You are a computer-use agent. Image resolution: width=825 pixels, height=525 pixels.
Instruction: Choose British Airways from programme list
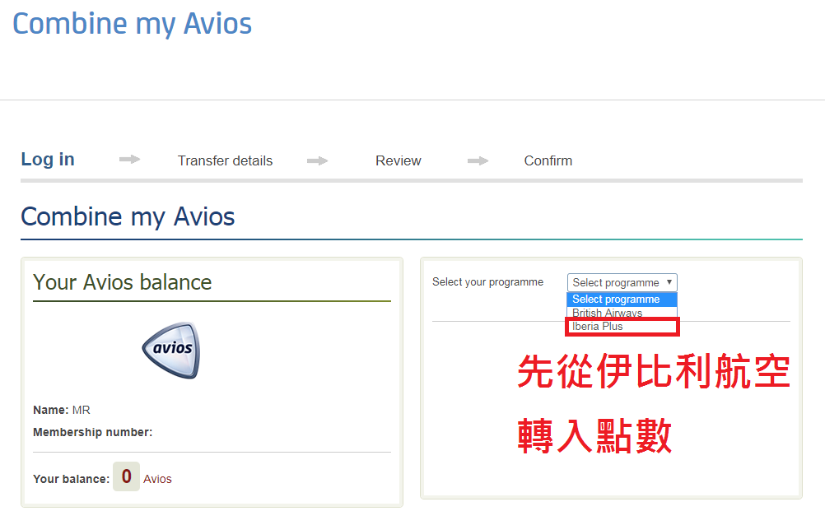pyautogui.click(x=622, y=313)
